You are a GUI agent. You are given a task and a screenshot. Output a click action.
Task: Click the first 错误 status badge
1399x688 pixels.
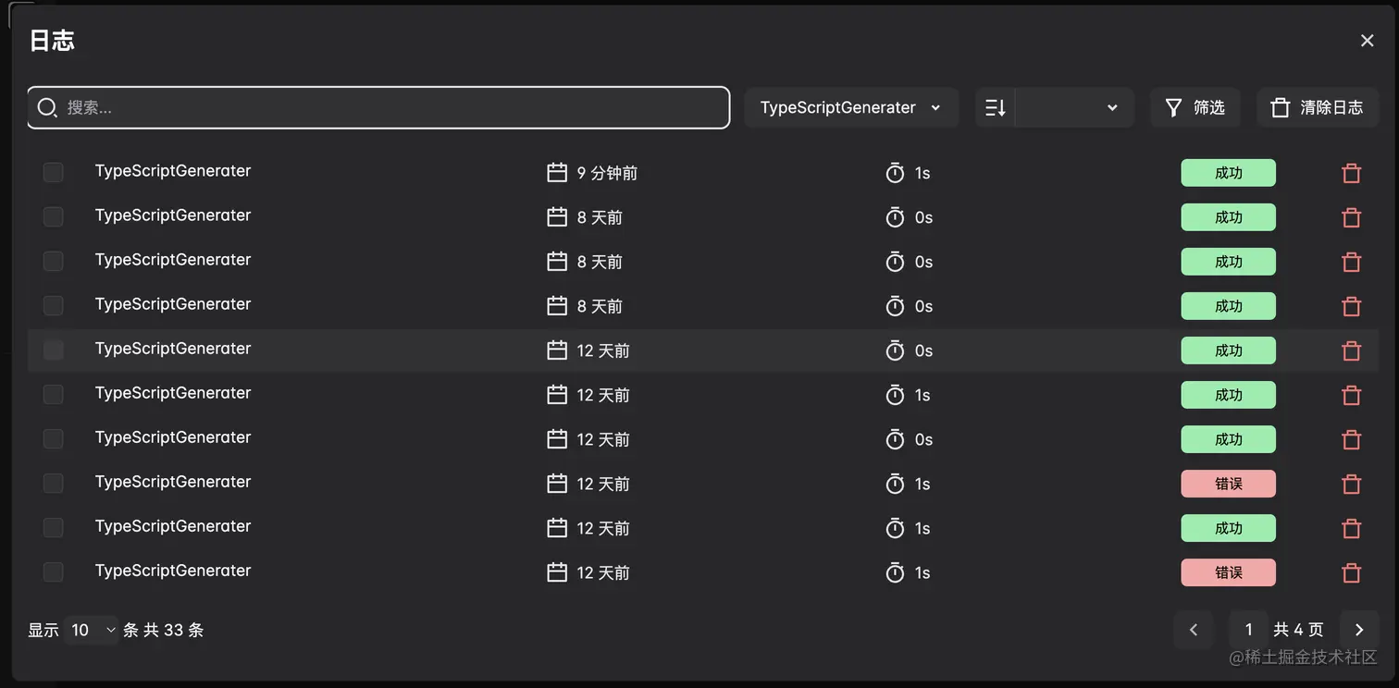point(1228,484)
